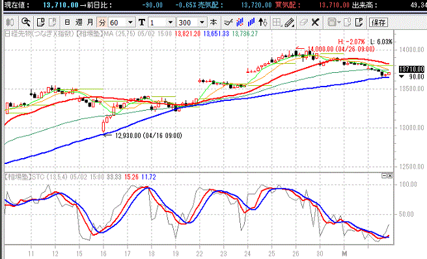The image size is (427, 259).
Task: Click the zoom magnifier tool icon
Action: pyautogui.click(x=26, y=22)
